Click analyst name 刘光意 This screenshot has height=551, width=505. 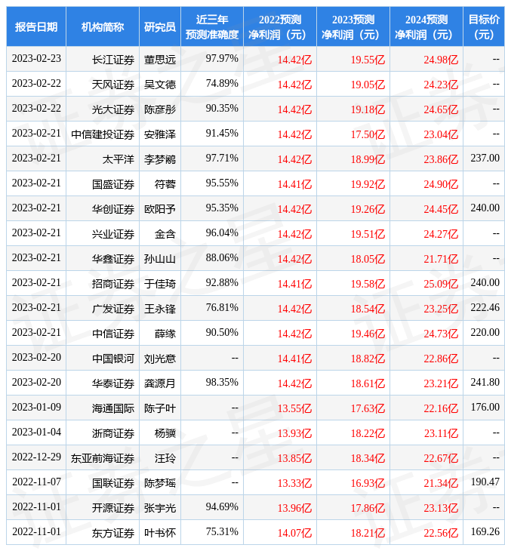coord(160,358)
